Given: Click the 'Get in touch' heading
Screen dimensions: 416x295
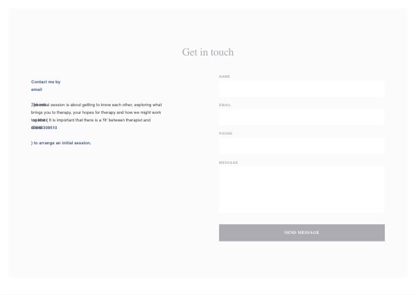Looking at the screenshot, I should coord(208,52).
